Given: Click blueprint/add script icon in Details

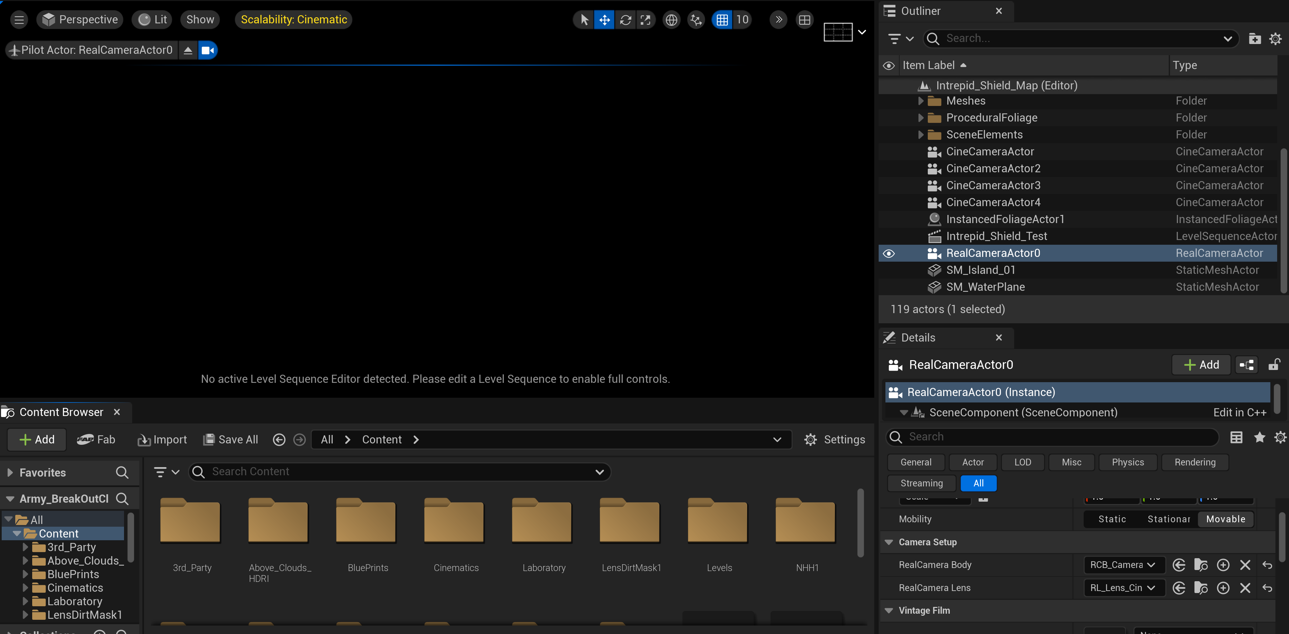Looking at the screenshot, I should coord(1246,365).
